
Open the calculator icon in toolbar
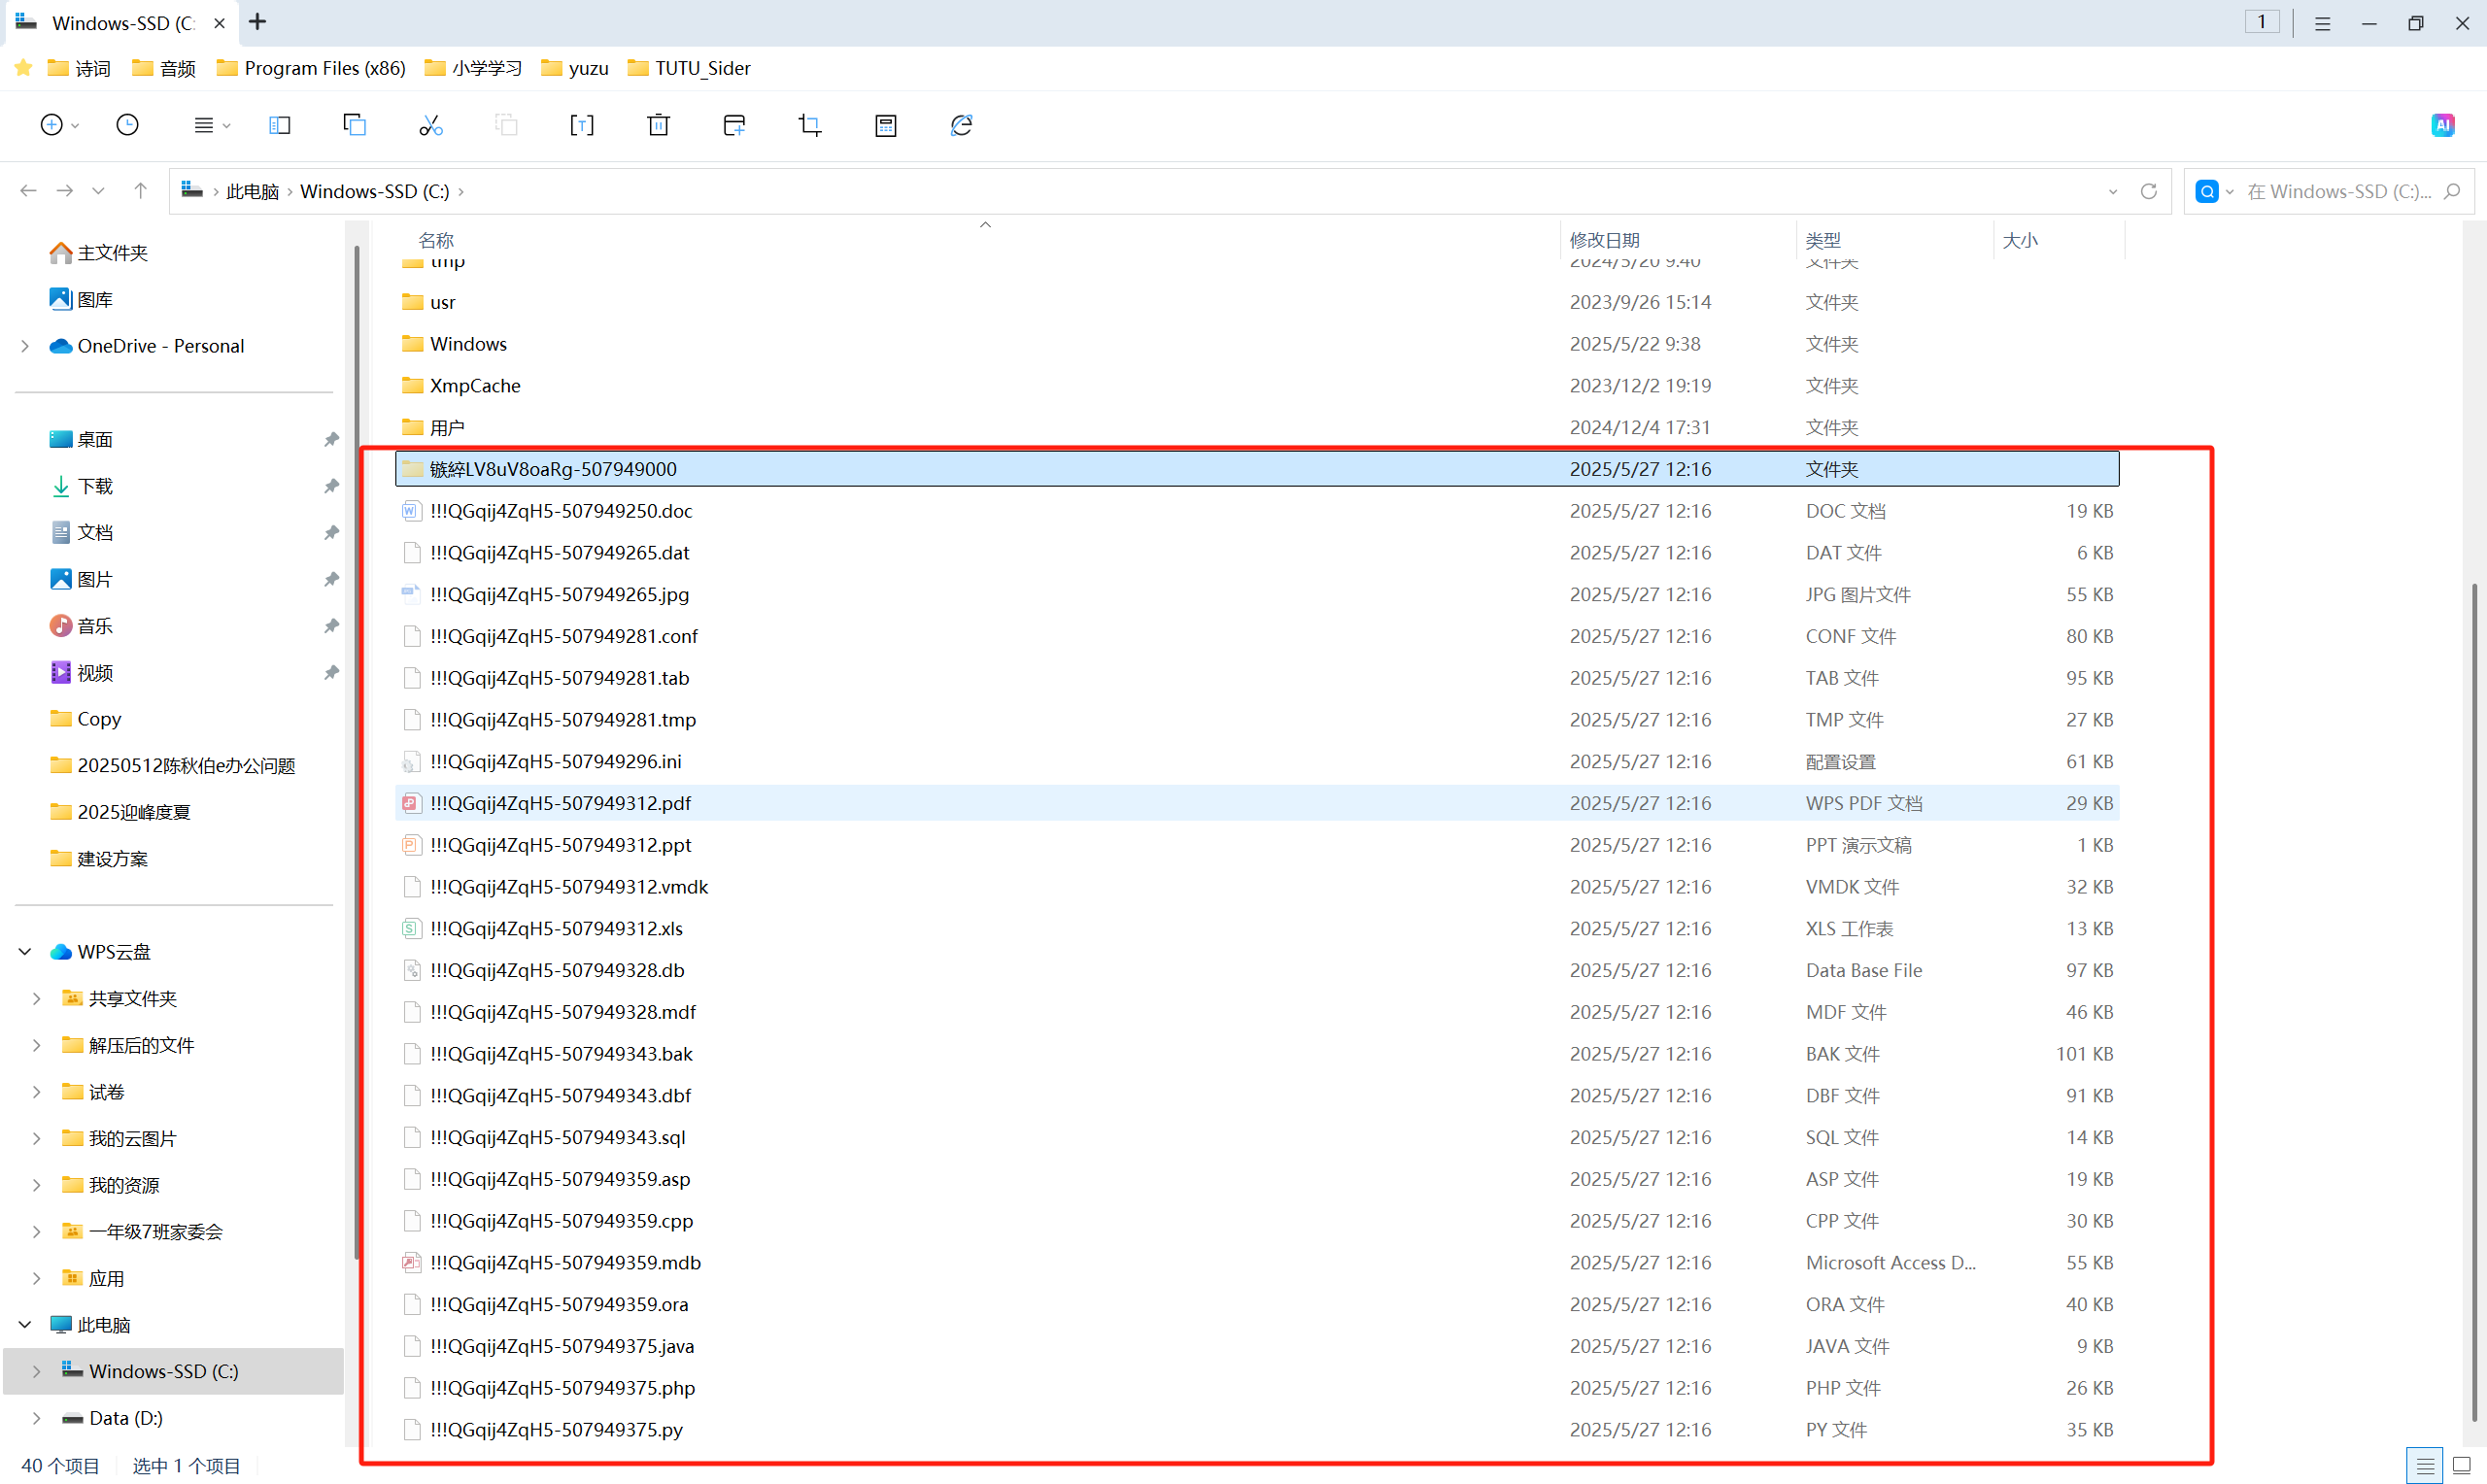[885, 125]
